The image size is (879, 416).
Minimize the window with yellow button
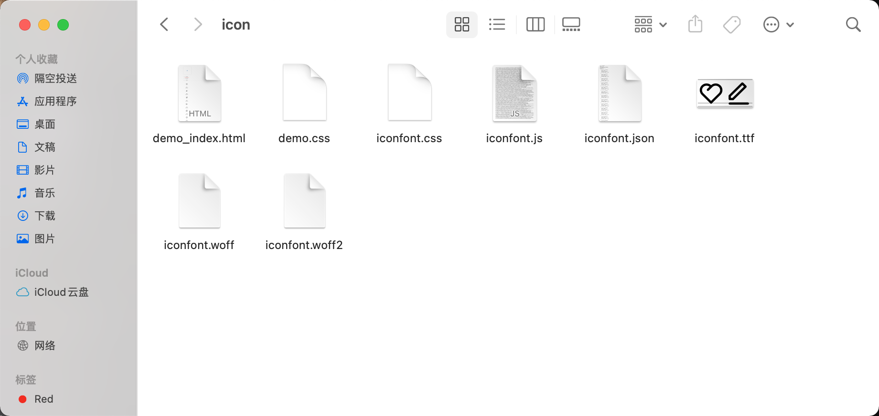click(44, 25)
